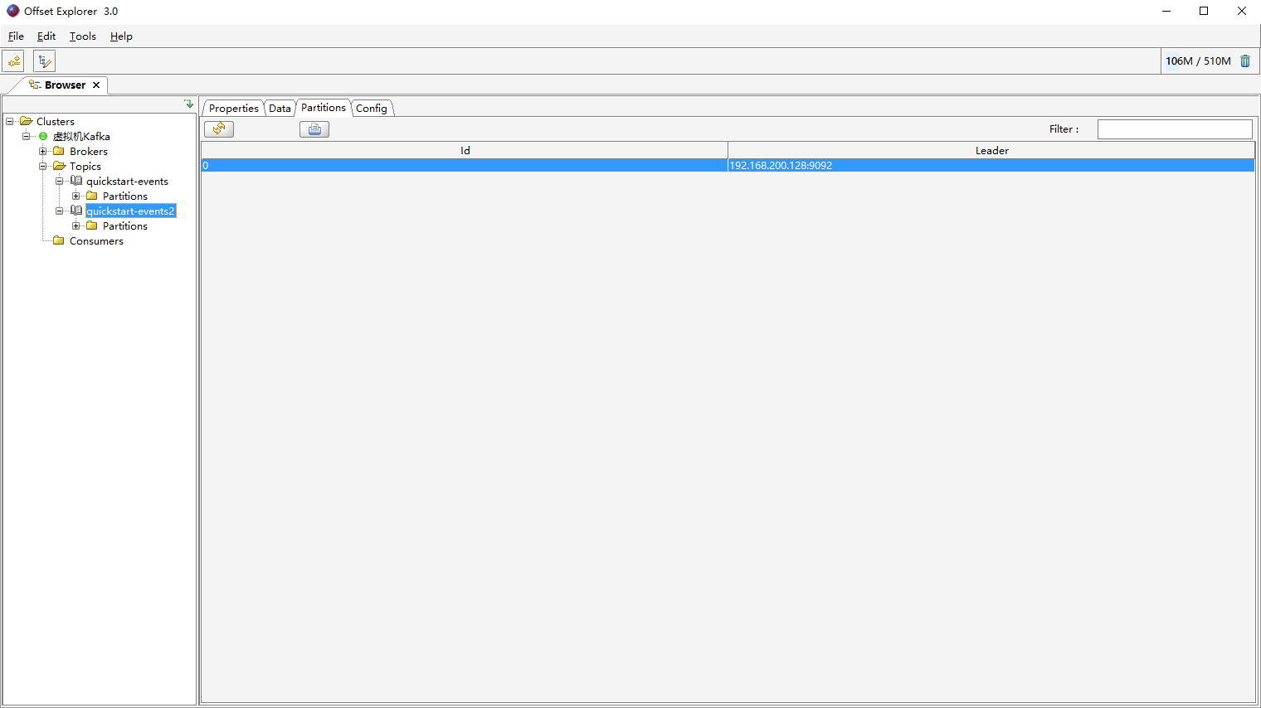This screenshot has width=1261, height=708.
Task: Click the refresh partitions button
Action: coord(219,129)
